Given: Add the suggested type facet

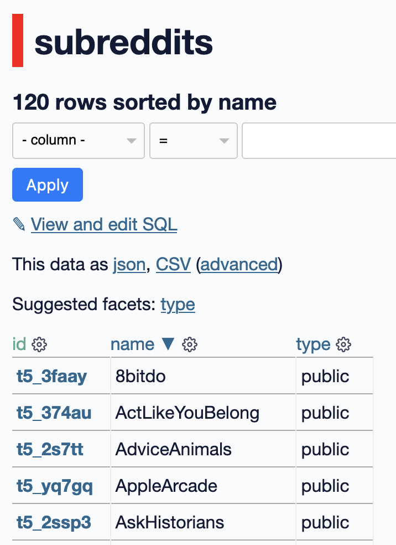Looking at the screenshot, I should tap(178, 305).
